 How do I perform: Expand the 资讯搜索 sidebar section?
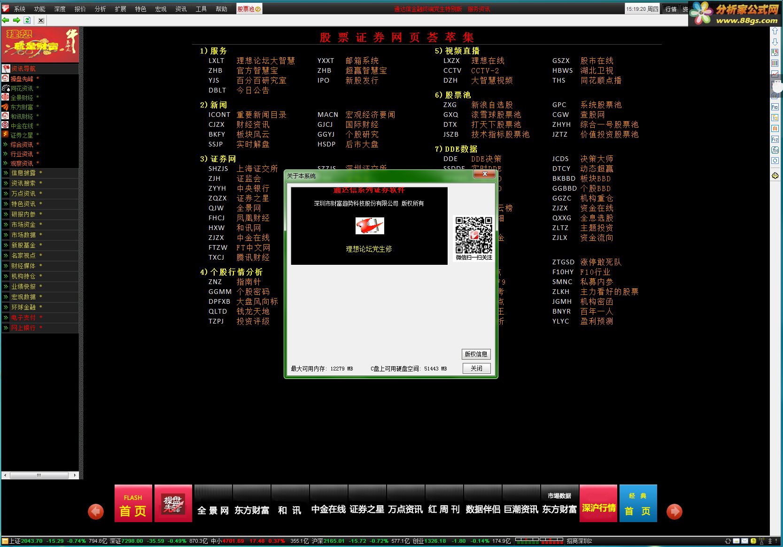40,183
